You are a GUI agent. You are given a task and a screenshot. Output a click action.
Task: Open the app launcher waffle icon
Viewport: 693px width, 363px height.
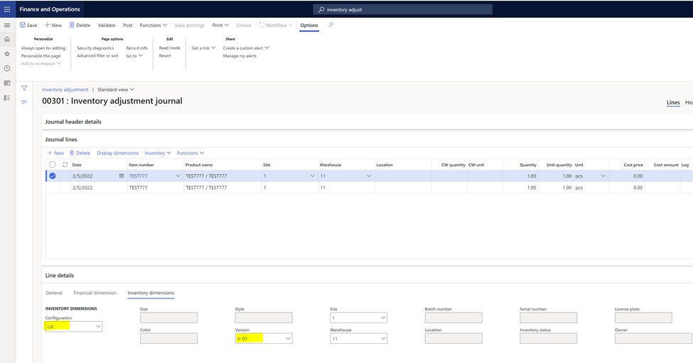7,9
